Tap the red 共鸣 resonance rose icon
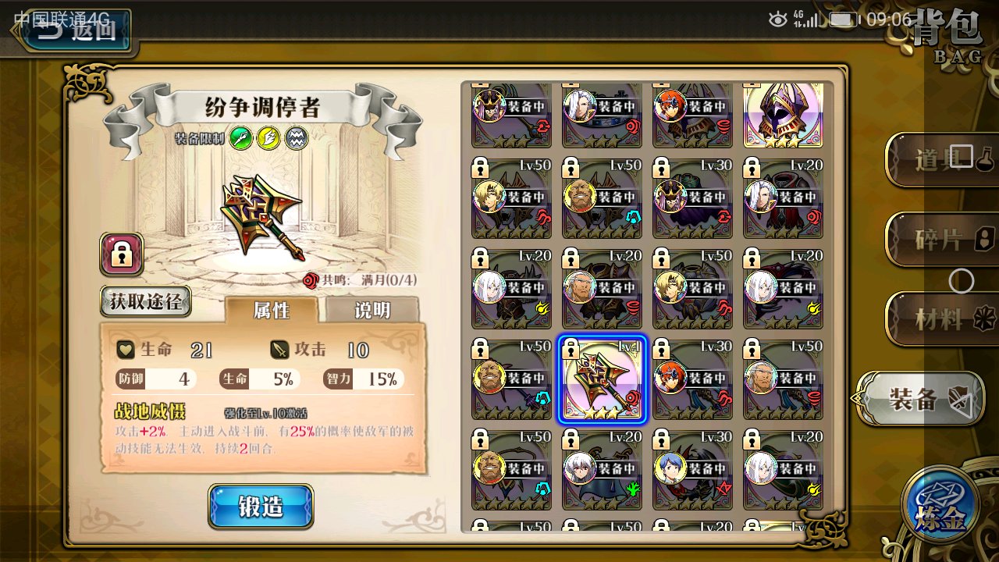The width and height of the screenshot is (999, 562). click(x=311, y=279)
